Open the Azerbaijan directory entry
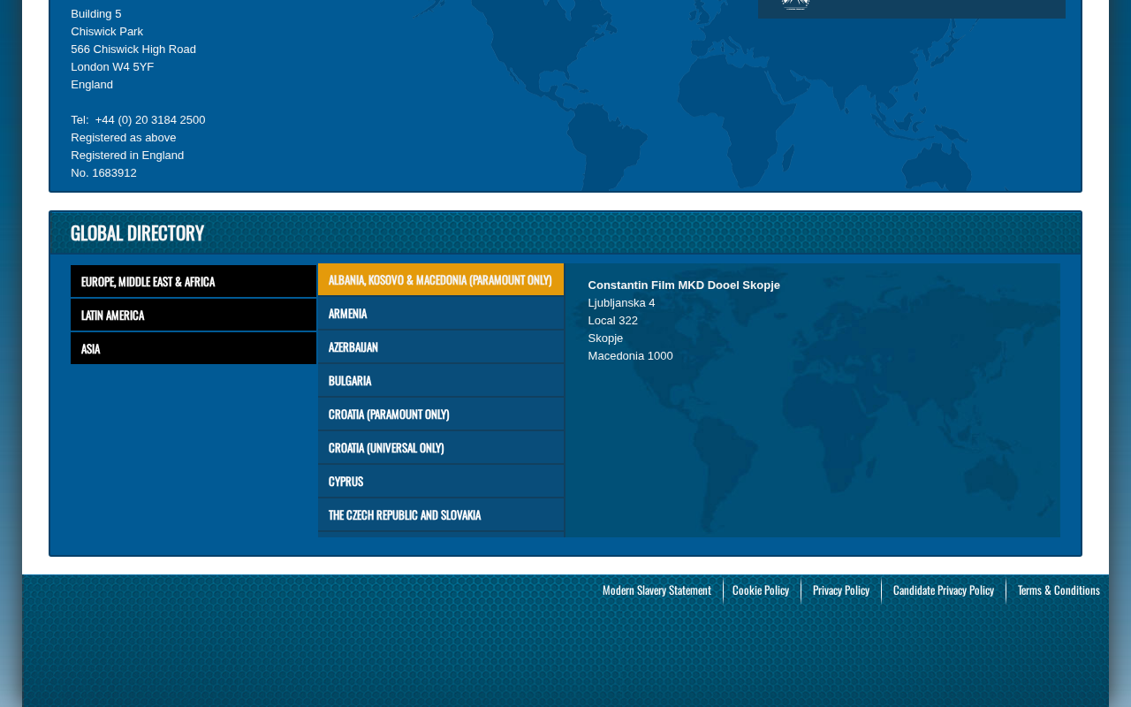Viewport: 1131px width, 707px height. [441, 346]
